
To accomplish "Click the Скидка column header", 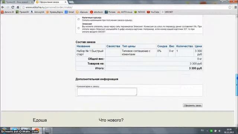I will point(162,46).
